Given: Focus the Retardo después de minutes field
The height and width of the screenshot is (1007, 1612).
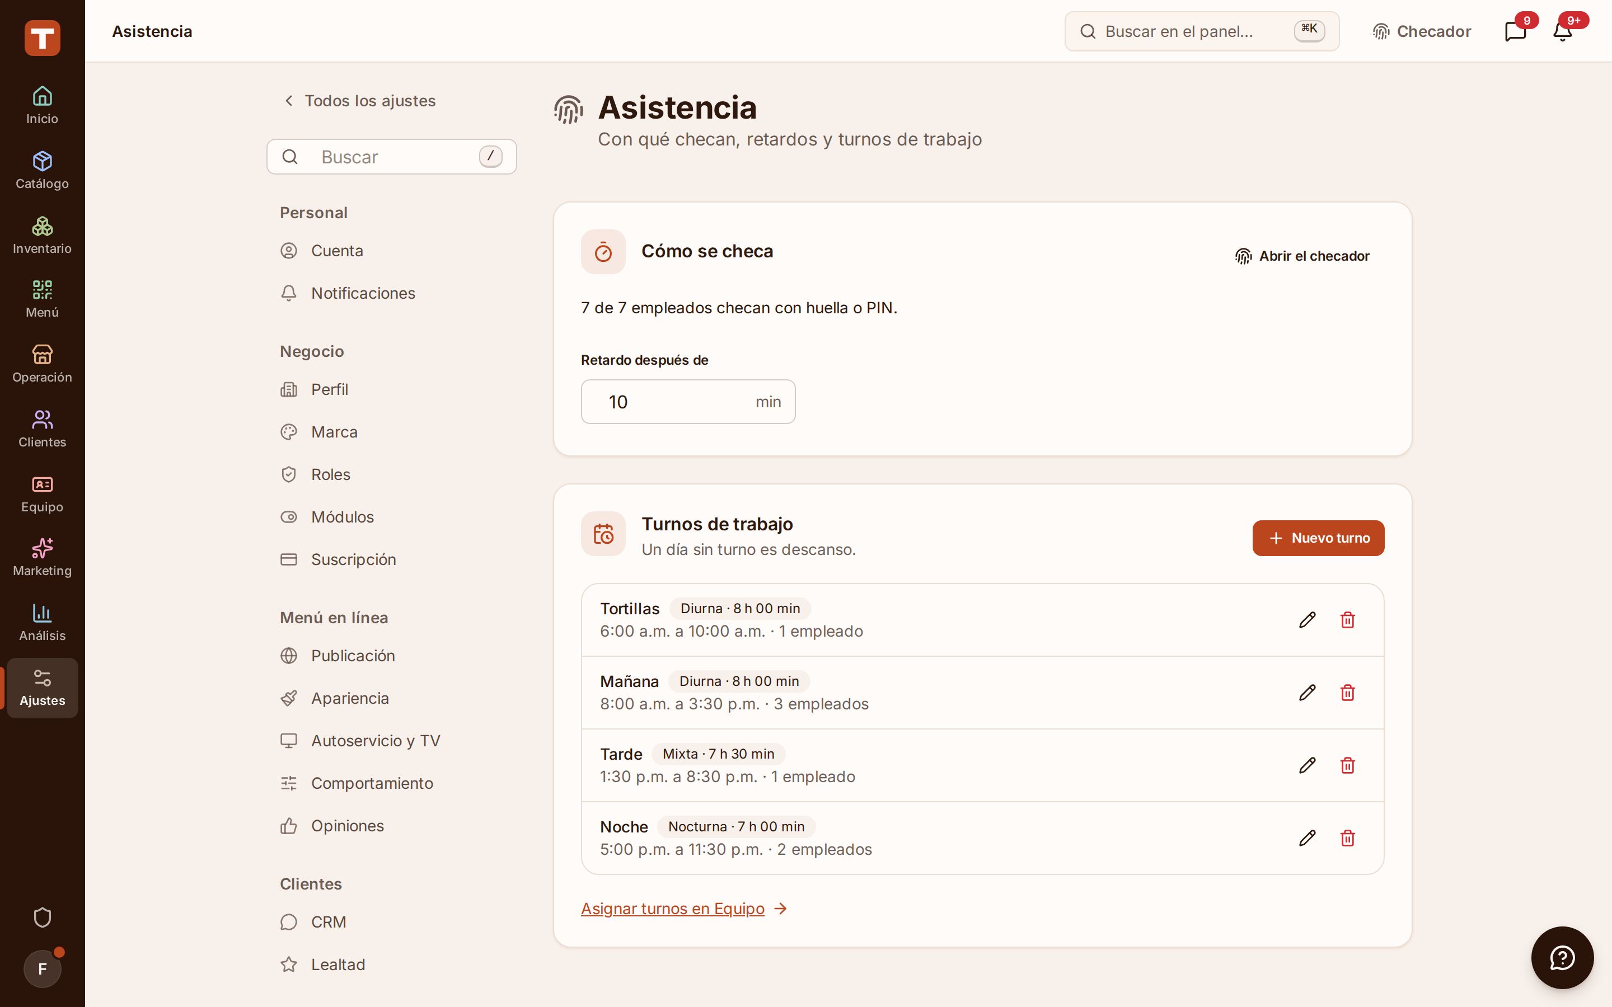Looking at the screenshot, I should coord(688,402).
